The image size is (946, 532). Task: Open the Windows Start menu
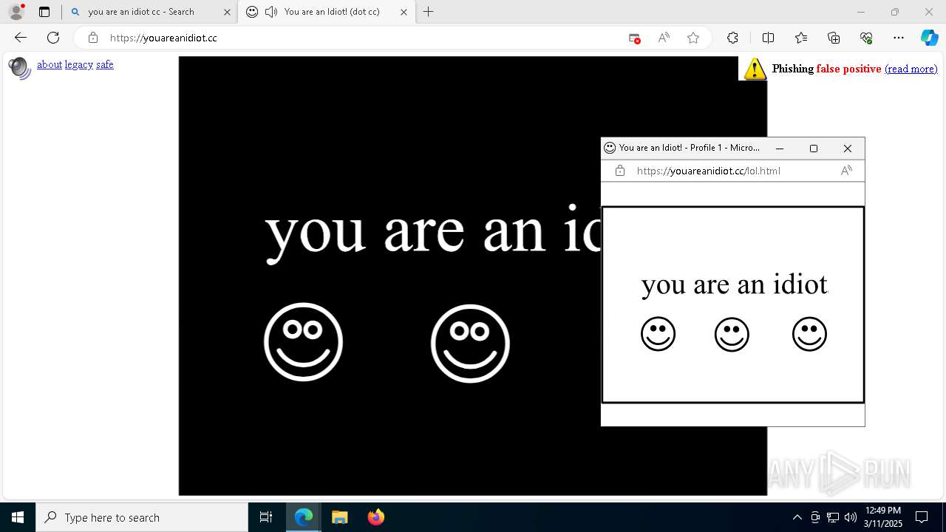click(18, 517)
